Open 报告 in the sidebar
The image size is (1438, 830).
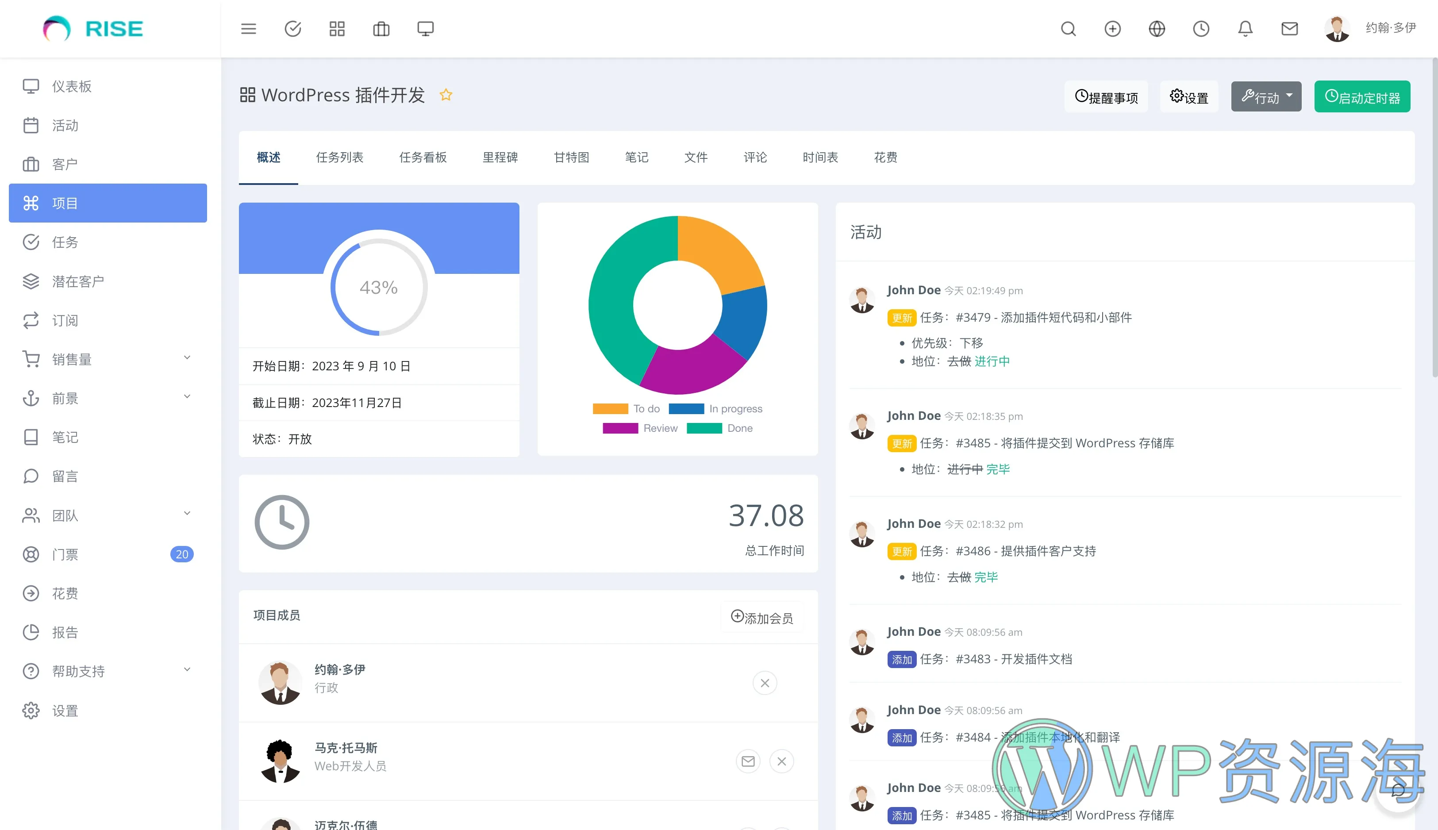click(108, 632)
